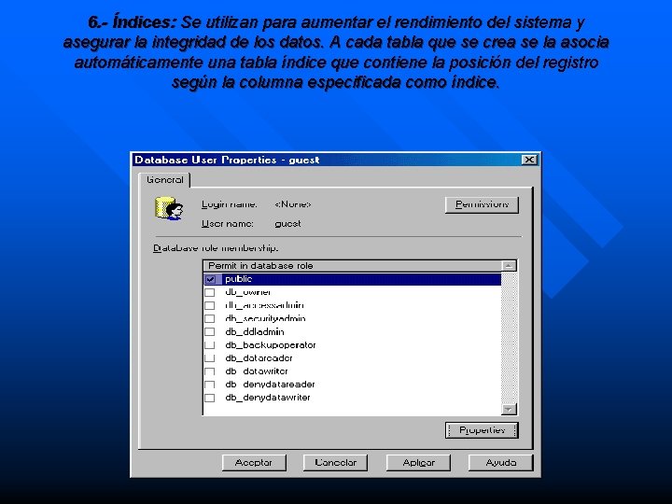Enable db_denydatareader role checkbox
This screenshot has width=672, height=504.
point(210,385)
